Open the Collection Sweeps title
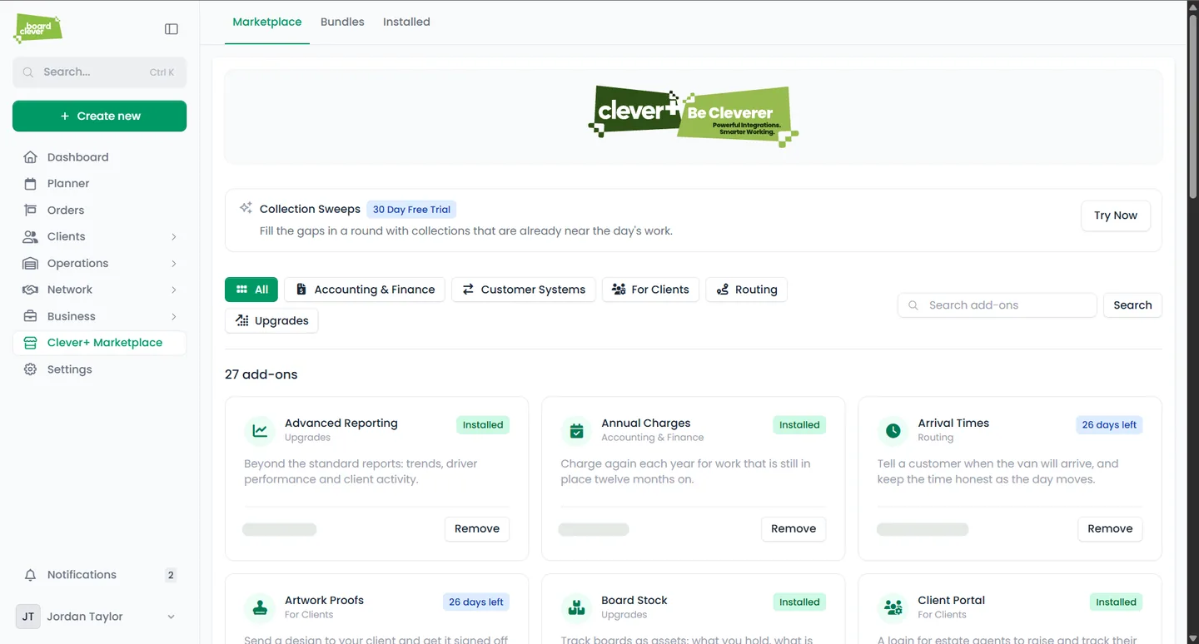 [x=310, y=210]
